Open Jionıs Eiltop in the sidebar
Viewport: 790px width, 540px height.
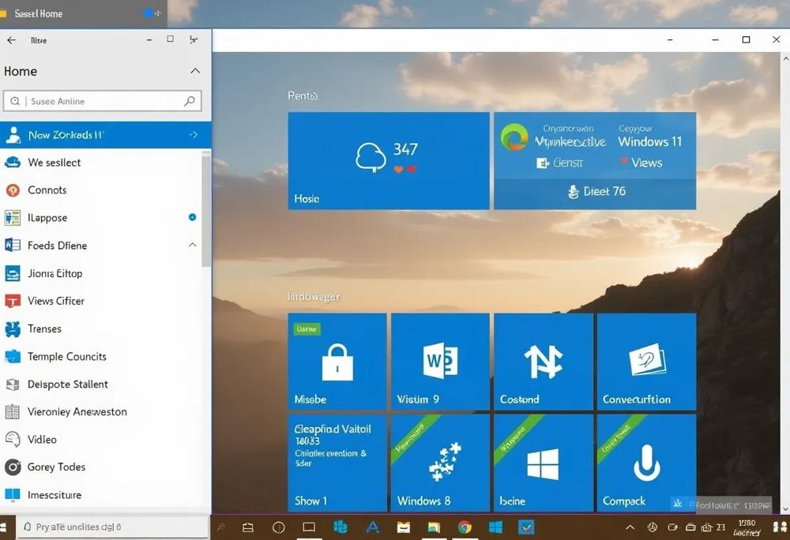[101, 273]
